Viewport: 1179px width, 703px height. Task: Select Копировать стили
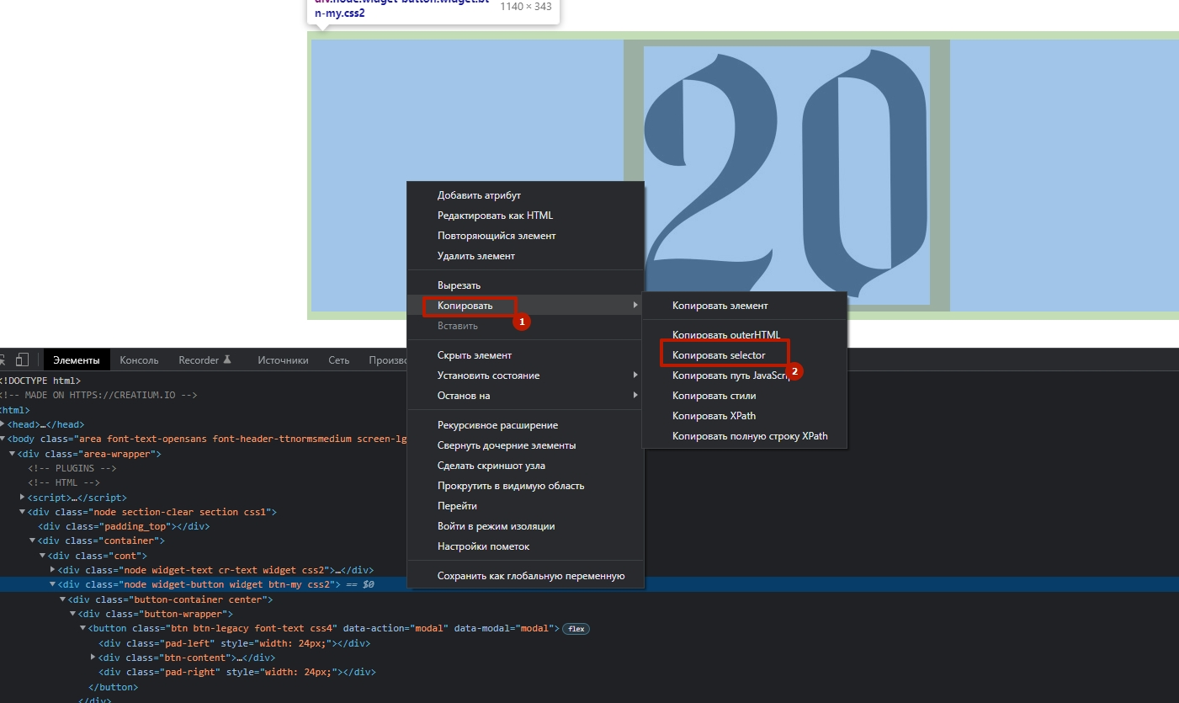click(x=744, y=396)
